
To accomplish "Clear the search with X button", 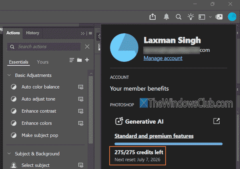I will pyautogui.click(x=87, y=47).
